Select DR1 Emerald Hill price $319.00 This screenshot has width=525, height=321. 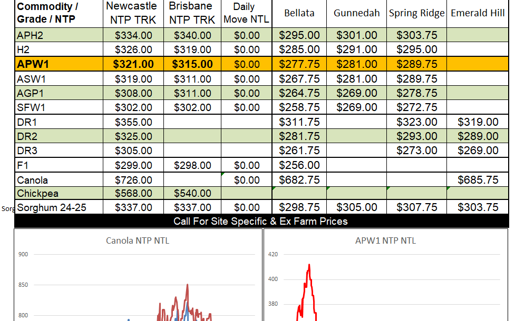pos(478,122)
